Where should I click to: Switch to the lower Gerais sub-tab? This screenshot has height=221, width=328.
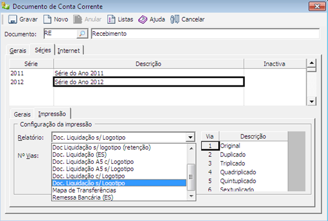[x=22, y=114]
